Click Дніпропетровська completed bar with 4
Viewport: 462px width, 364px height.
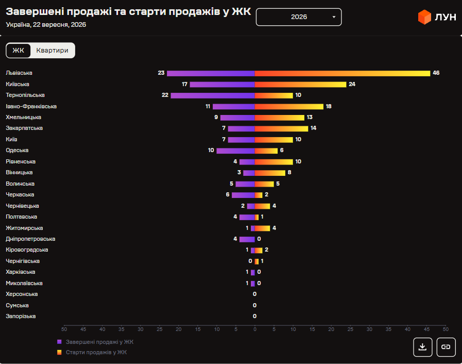(247, 239)
